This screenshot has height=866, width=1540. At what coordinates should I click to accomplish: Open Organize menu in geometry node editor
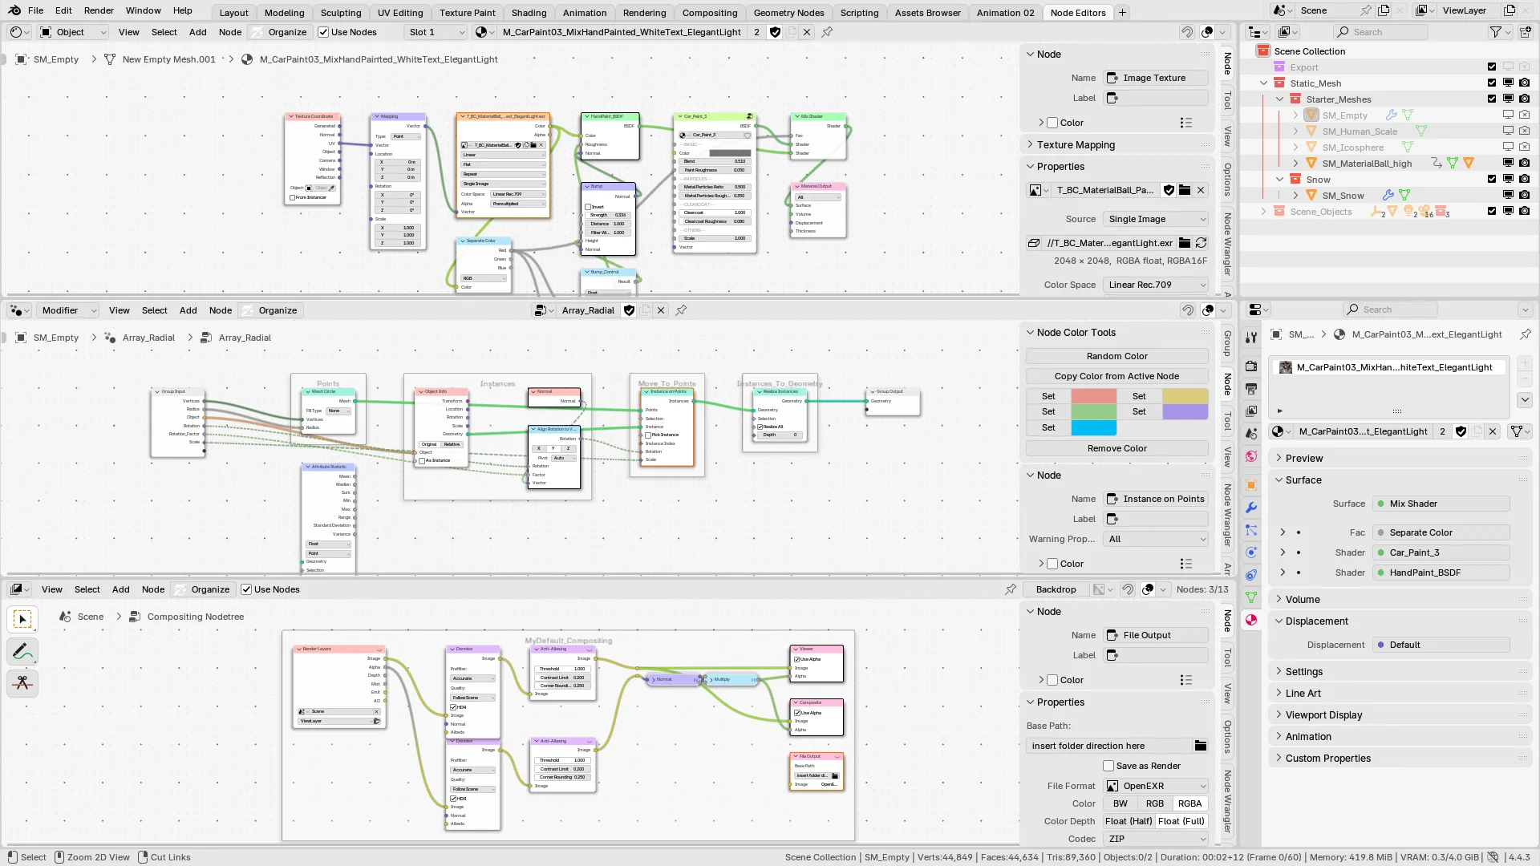(278, 310)
